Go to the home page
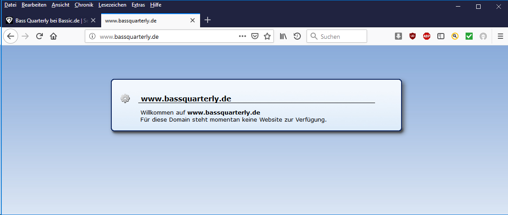Viewport: 508px width, 215px height. click(x=53, y=37)
